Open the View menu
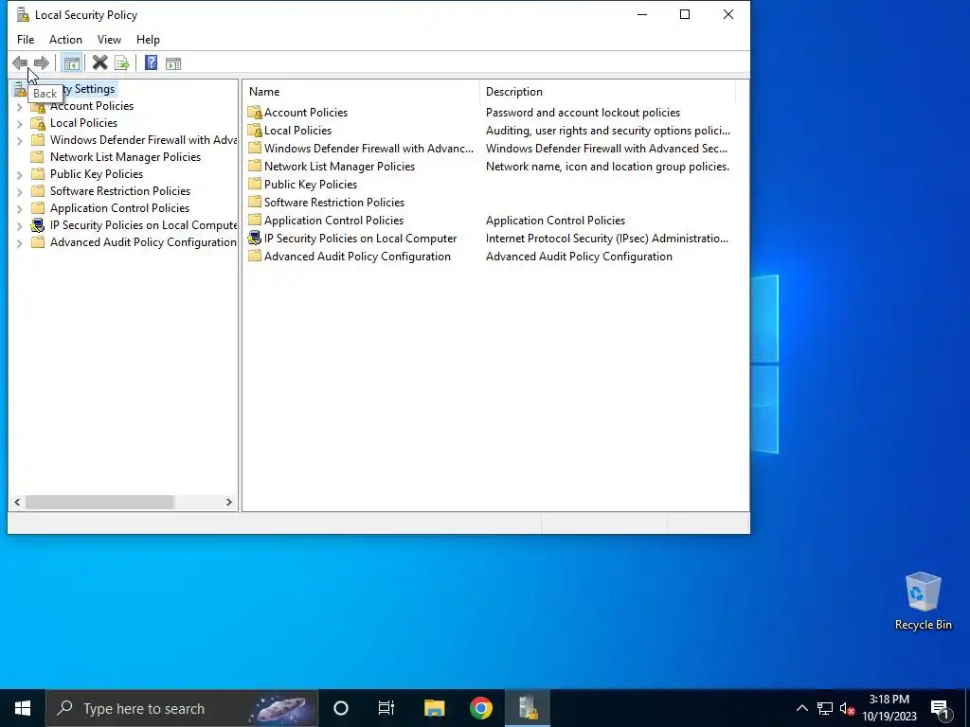970x727 pixels. click(x=109, y=40)
